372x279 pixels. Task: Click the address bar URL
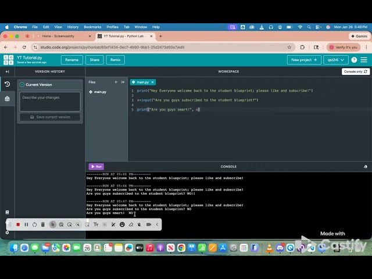point(112,47)
